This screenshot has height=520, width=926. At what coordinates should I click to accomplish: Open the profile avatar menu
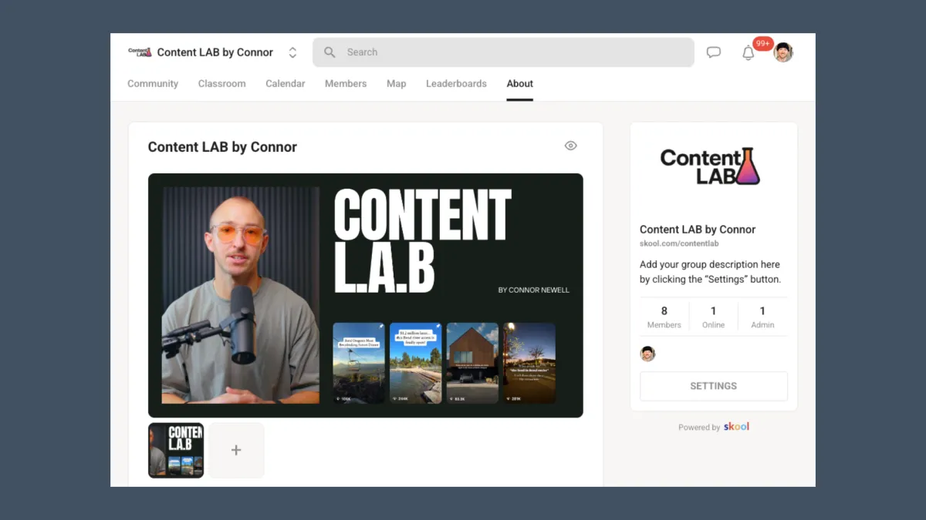coord(783,52)
